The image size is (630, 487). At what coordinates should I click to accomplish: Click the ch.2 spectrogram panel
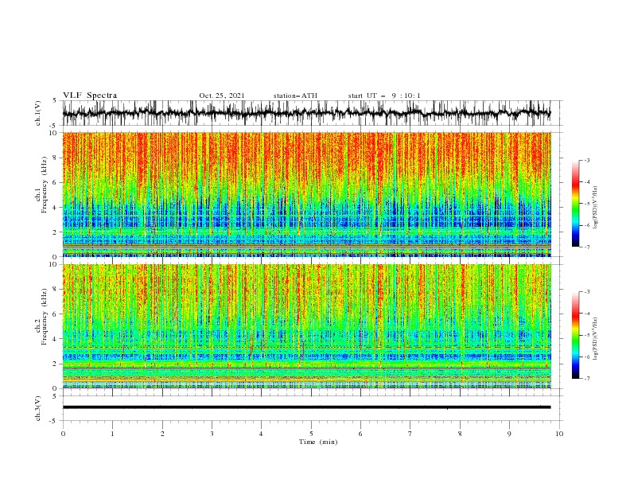(x=307, y=326)
